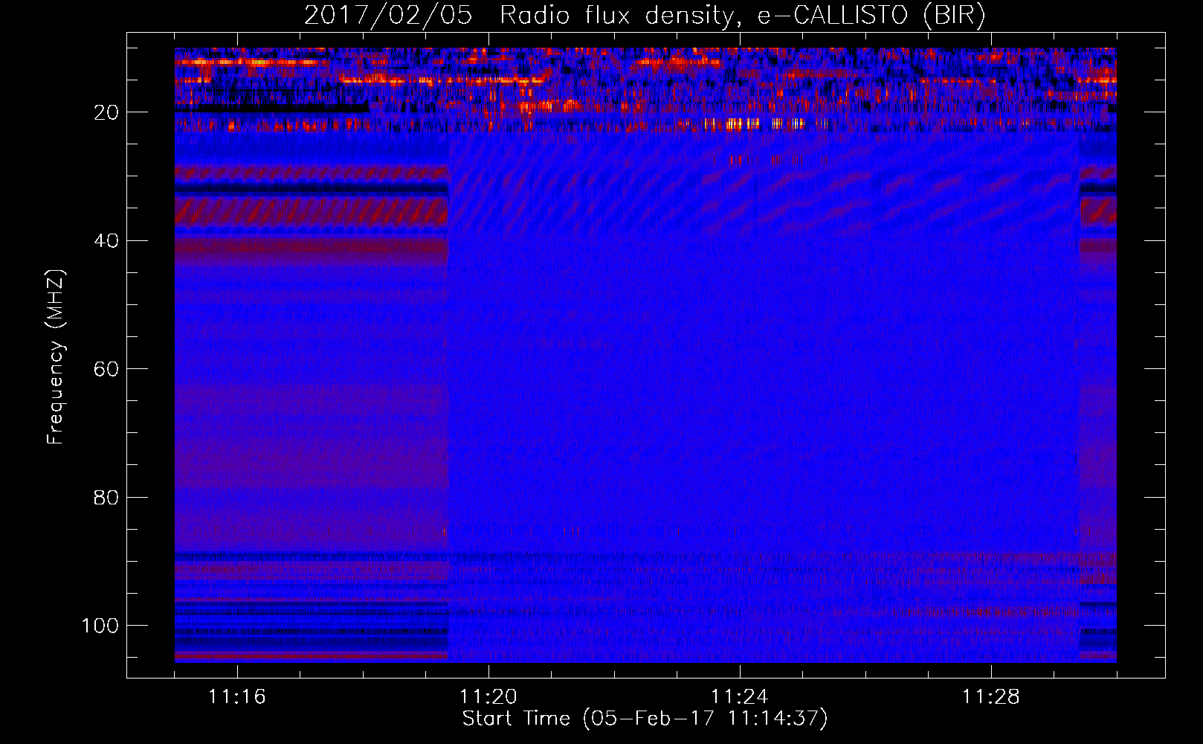Click the 11:24 time tick label
This screenshot has height=744, width=1203.
coord(739,697)
